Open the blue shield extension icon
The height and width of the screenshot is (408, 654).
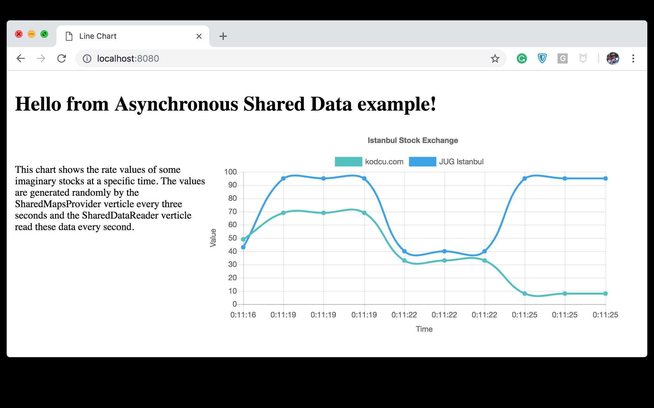point(542,58)
